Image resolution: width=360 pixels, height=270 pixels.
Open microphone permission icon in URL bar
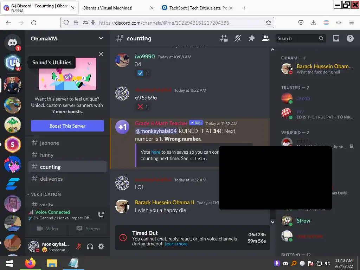click(x=93, y=23)
